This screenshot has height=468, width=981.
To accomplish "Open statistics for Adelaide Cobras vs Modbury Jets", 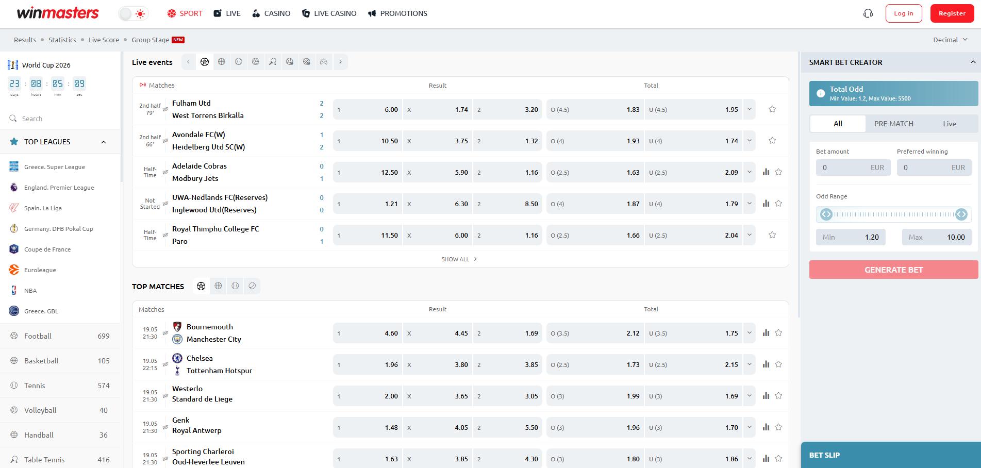I will (x=766, y=172).
